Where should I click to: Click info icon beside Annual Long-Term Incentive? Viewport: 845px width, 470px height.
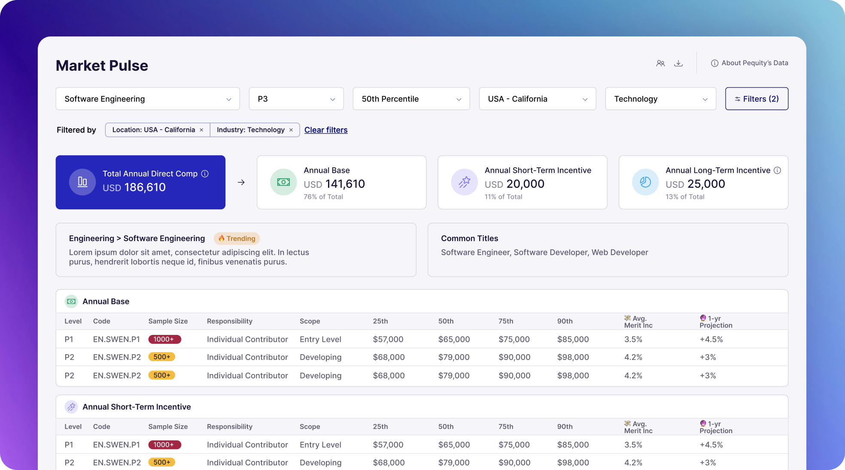click(x=777, y=170)
